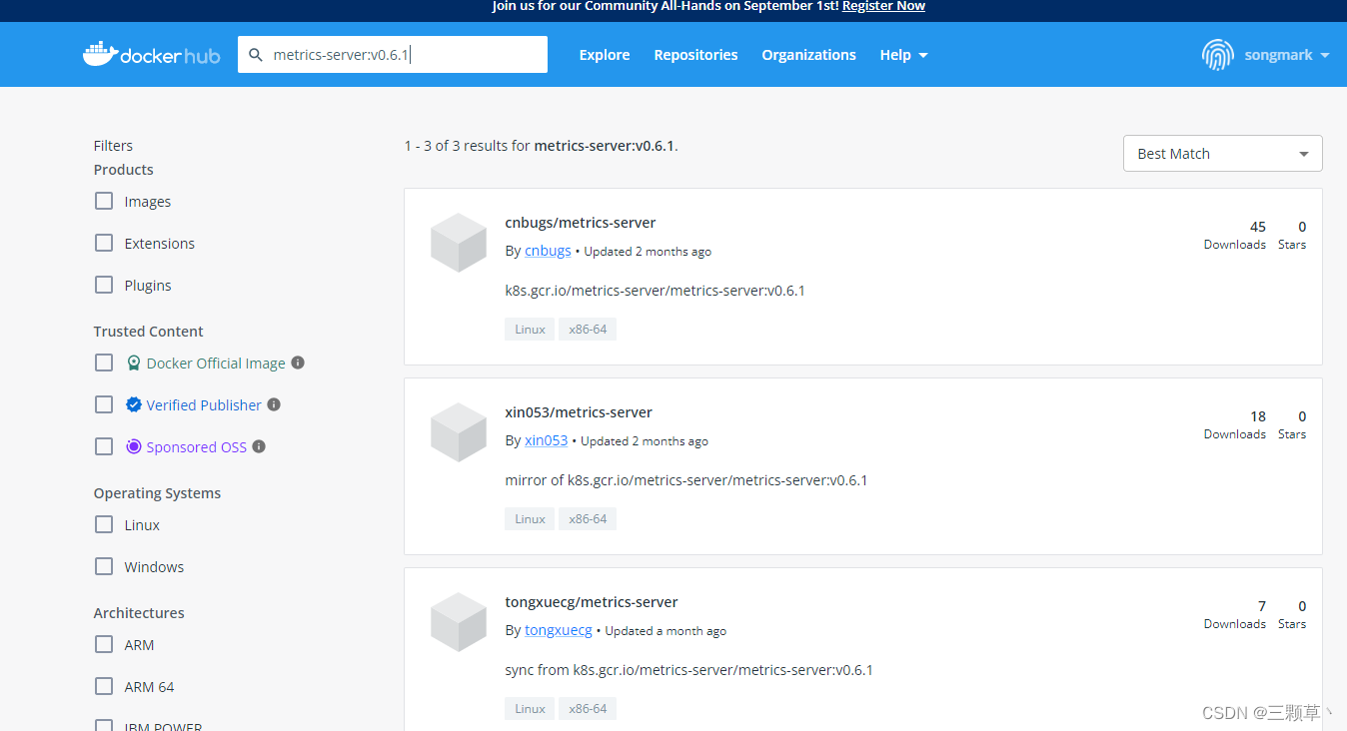Go to Repositories
The image size is (1347, 731).
pyautogui.click(x=695, y=55)
